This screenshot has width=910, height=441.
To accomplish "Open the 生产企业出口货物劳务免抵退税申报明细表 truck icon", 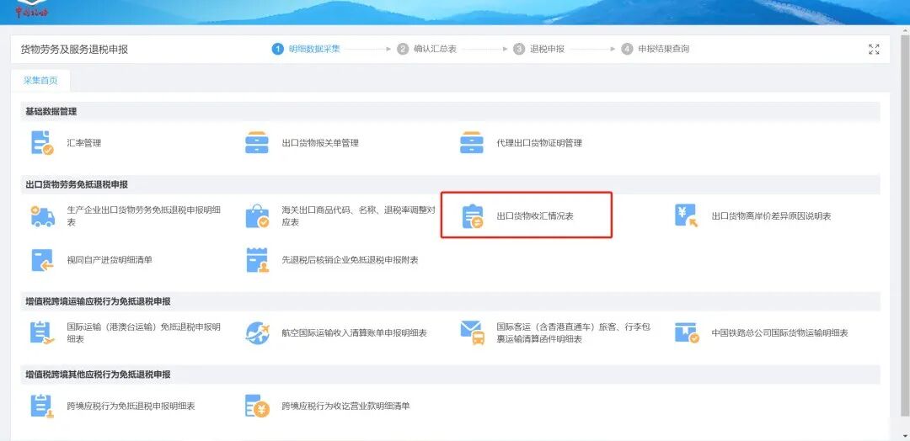I will [42, 216].
